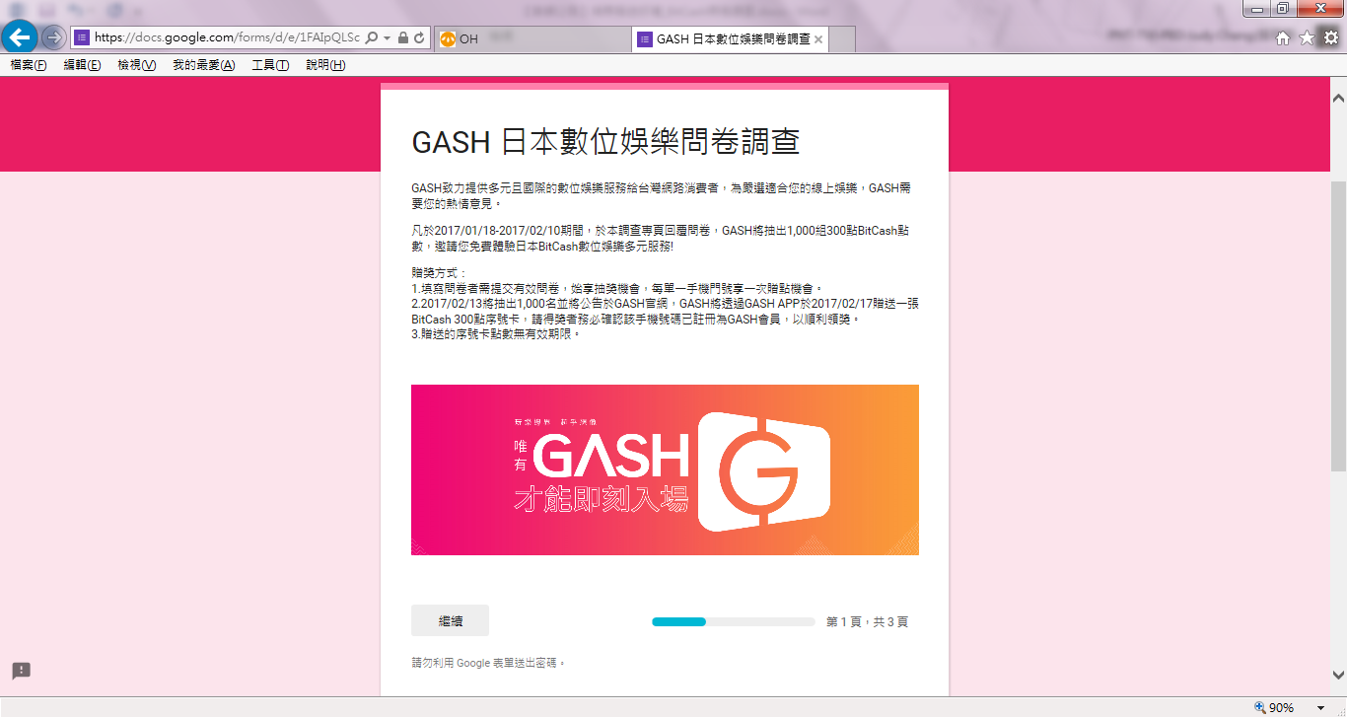Screen dimensions: 1347x718
Task: Click the orange OH tab icon
Action: click(x=448, y=39)
